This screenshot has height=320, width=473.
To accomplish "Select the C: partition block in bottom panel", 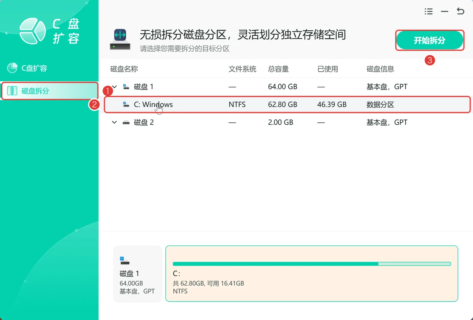I will coord(312,273).
